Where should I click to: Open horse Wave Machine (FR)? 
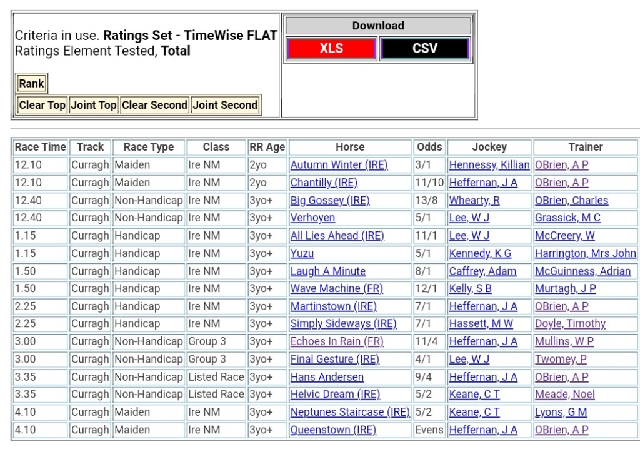tap(336, 288)
